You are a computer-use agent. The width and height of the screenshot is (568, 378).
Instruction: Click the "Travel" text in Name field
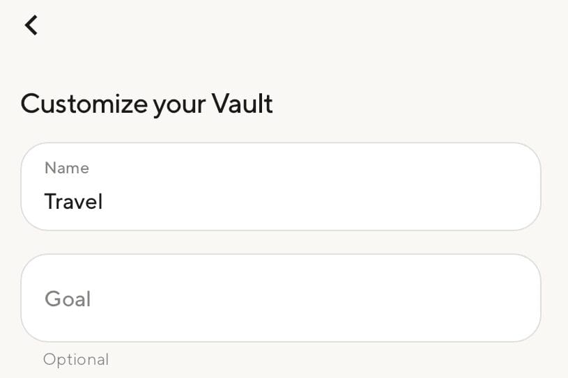[x=73, y=202]
